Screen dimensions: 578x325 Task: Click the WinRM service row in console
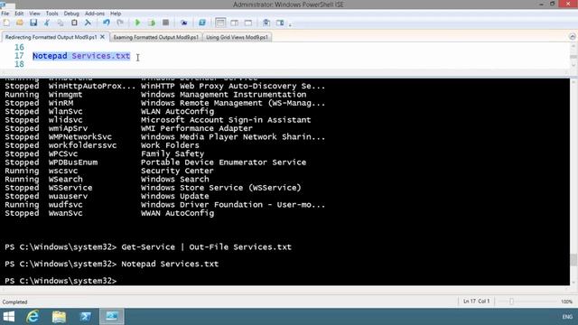(x=165, y=103)
